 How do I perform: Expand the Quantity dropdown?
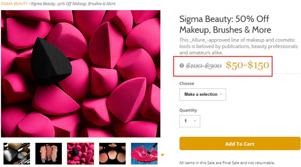(190, 121)
